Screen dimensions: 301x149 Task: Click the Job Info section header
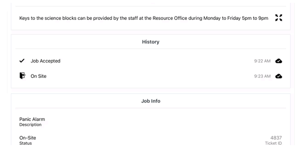150,101
